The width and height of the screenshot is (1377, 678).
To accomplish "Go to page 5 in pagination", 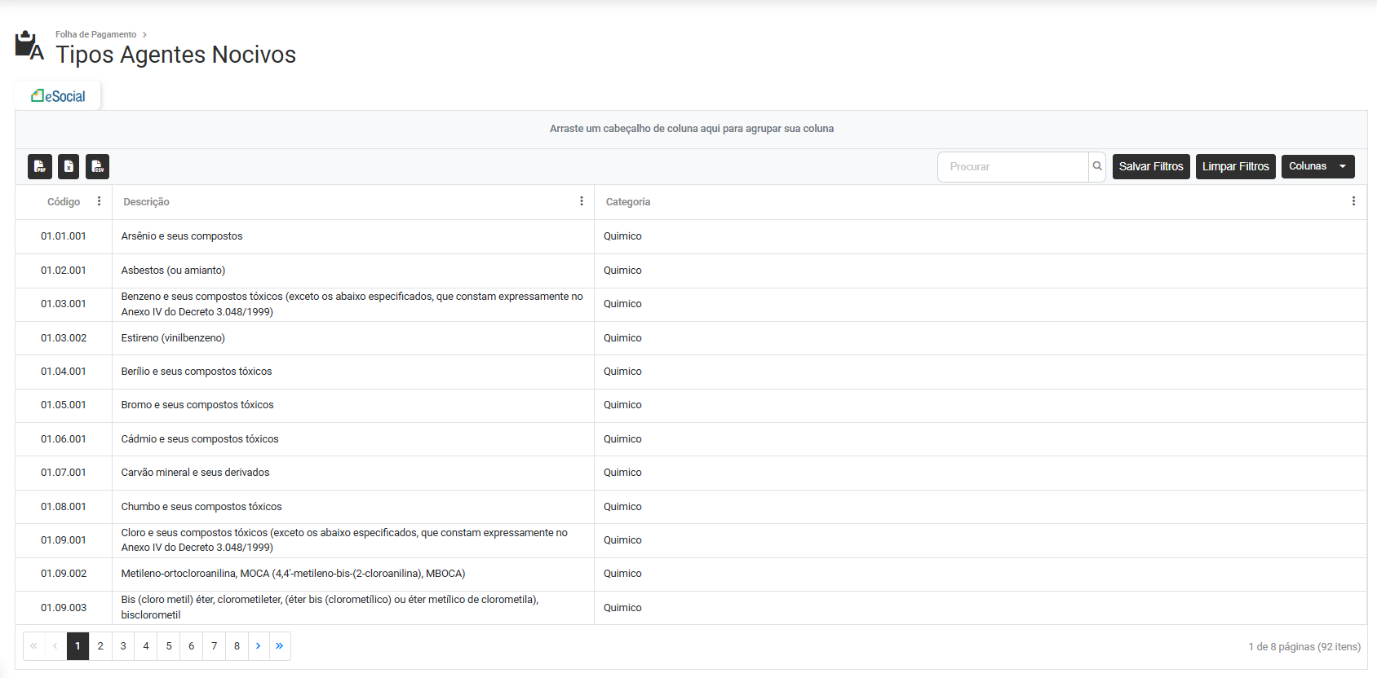I will [169, 646].
